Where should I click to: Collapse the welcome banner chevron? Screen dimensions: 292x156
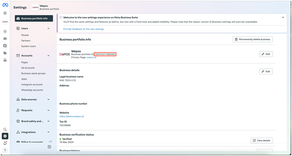tap(283, 18)
